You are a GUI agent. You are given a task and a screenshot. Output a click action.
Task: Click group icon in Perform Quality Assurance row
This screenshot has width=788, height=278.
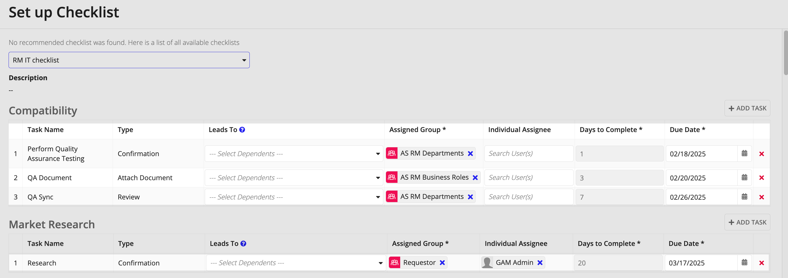[x=392, y=153]
